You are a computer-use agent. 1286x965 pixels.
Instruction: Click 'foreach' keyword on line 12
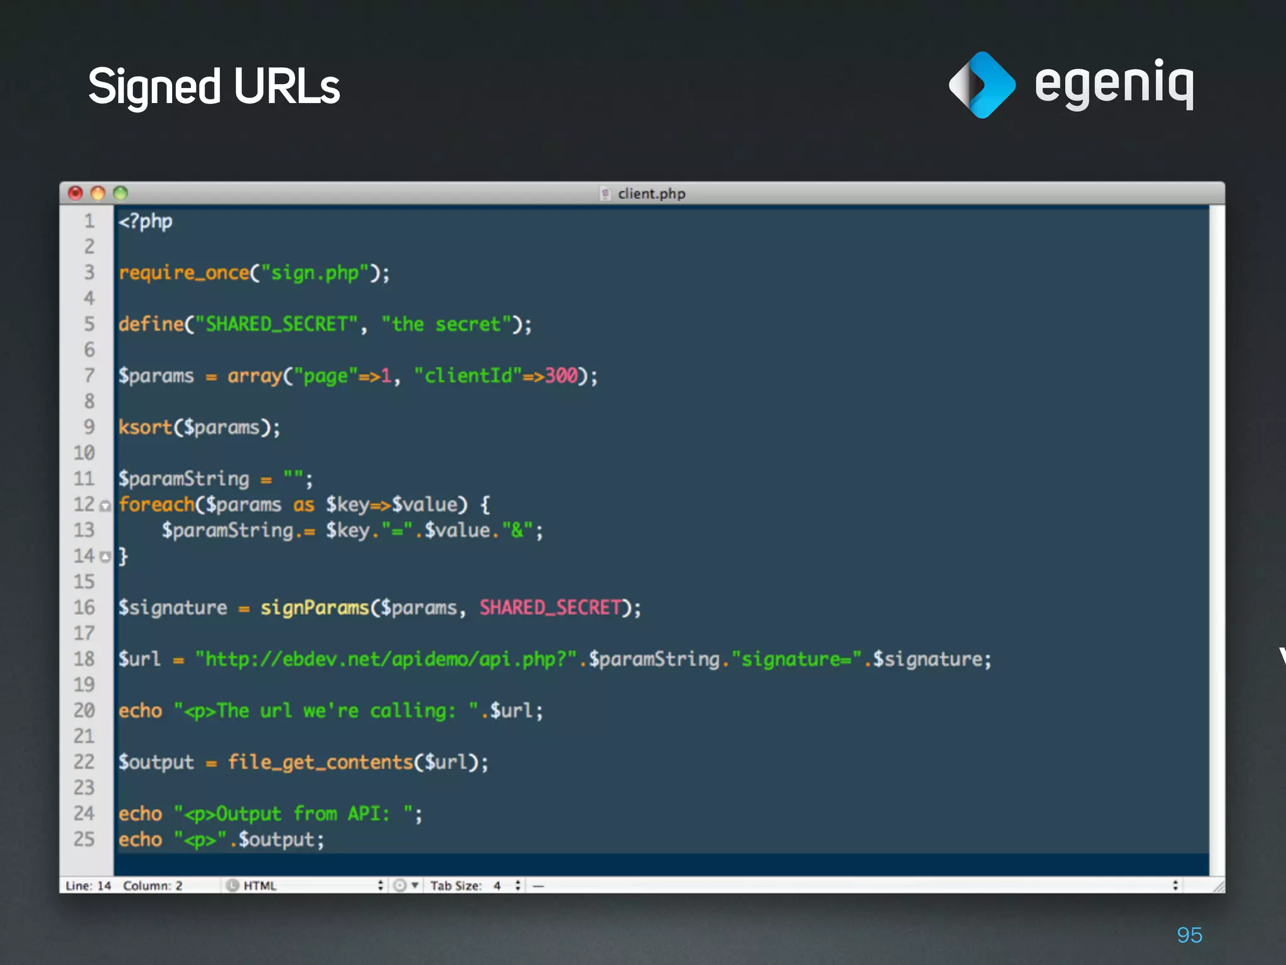pyautogui.click(x=156, y=504)
